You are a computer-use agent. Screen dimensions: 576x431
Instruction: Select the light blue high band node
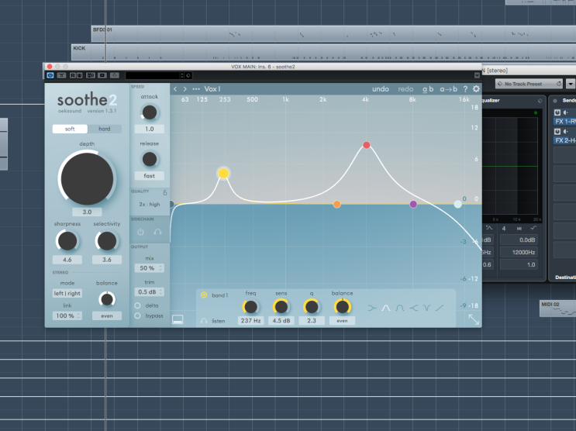coord(457,205)
